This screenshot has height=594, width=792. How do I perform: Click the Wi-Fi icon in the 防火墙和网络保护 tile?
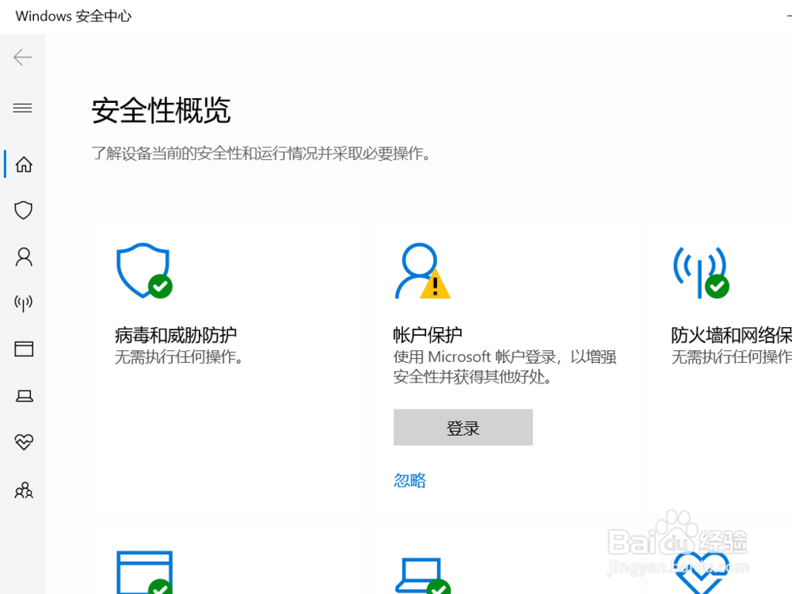(x=700, y=273)
